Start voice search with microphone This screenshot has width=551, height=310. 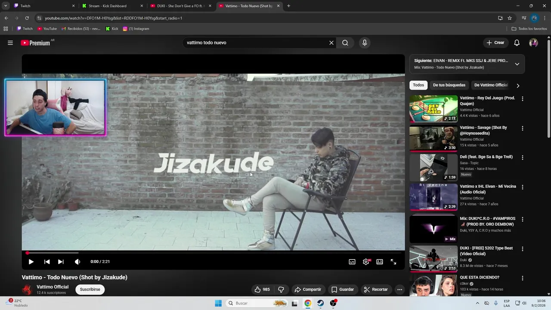(365, 43)
